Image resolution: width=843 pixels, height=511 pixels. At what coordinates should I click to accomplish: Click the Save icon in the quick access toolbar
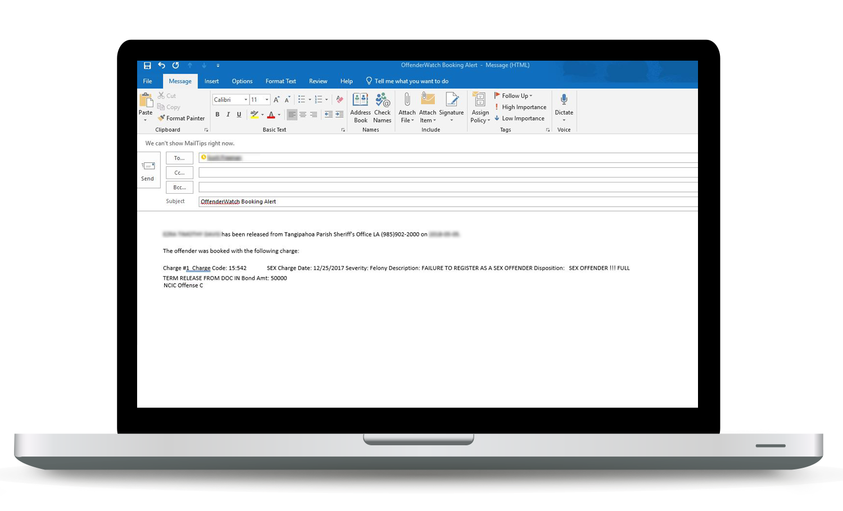coord(147,65)
